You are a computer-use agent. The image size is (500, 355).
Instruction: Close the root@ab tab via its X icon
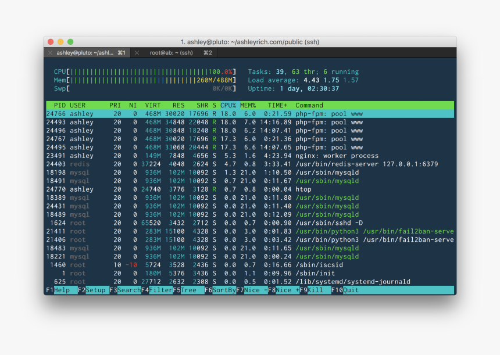click(137, 52)
